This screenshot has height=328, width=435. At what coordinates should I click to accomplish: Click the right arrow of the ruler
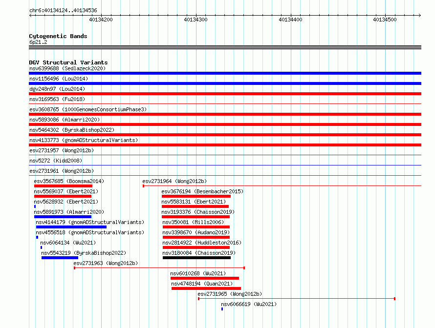click(420, 15)
